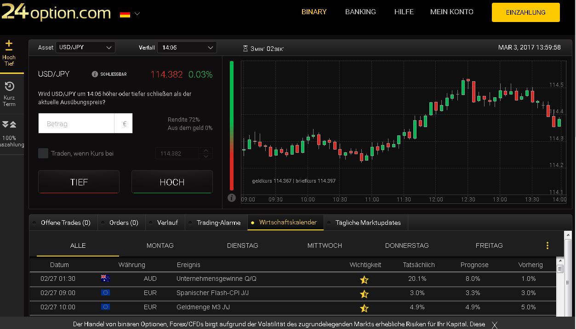This screenshot has width=576, height=329.
Task: Switch to Kurz Term trading mode
Action: tap(9, 95)
